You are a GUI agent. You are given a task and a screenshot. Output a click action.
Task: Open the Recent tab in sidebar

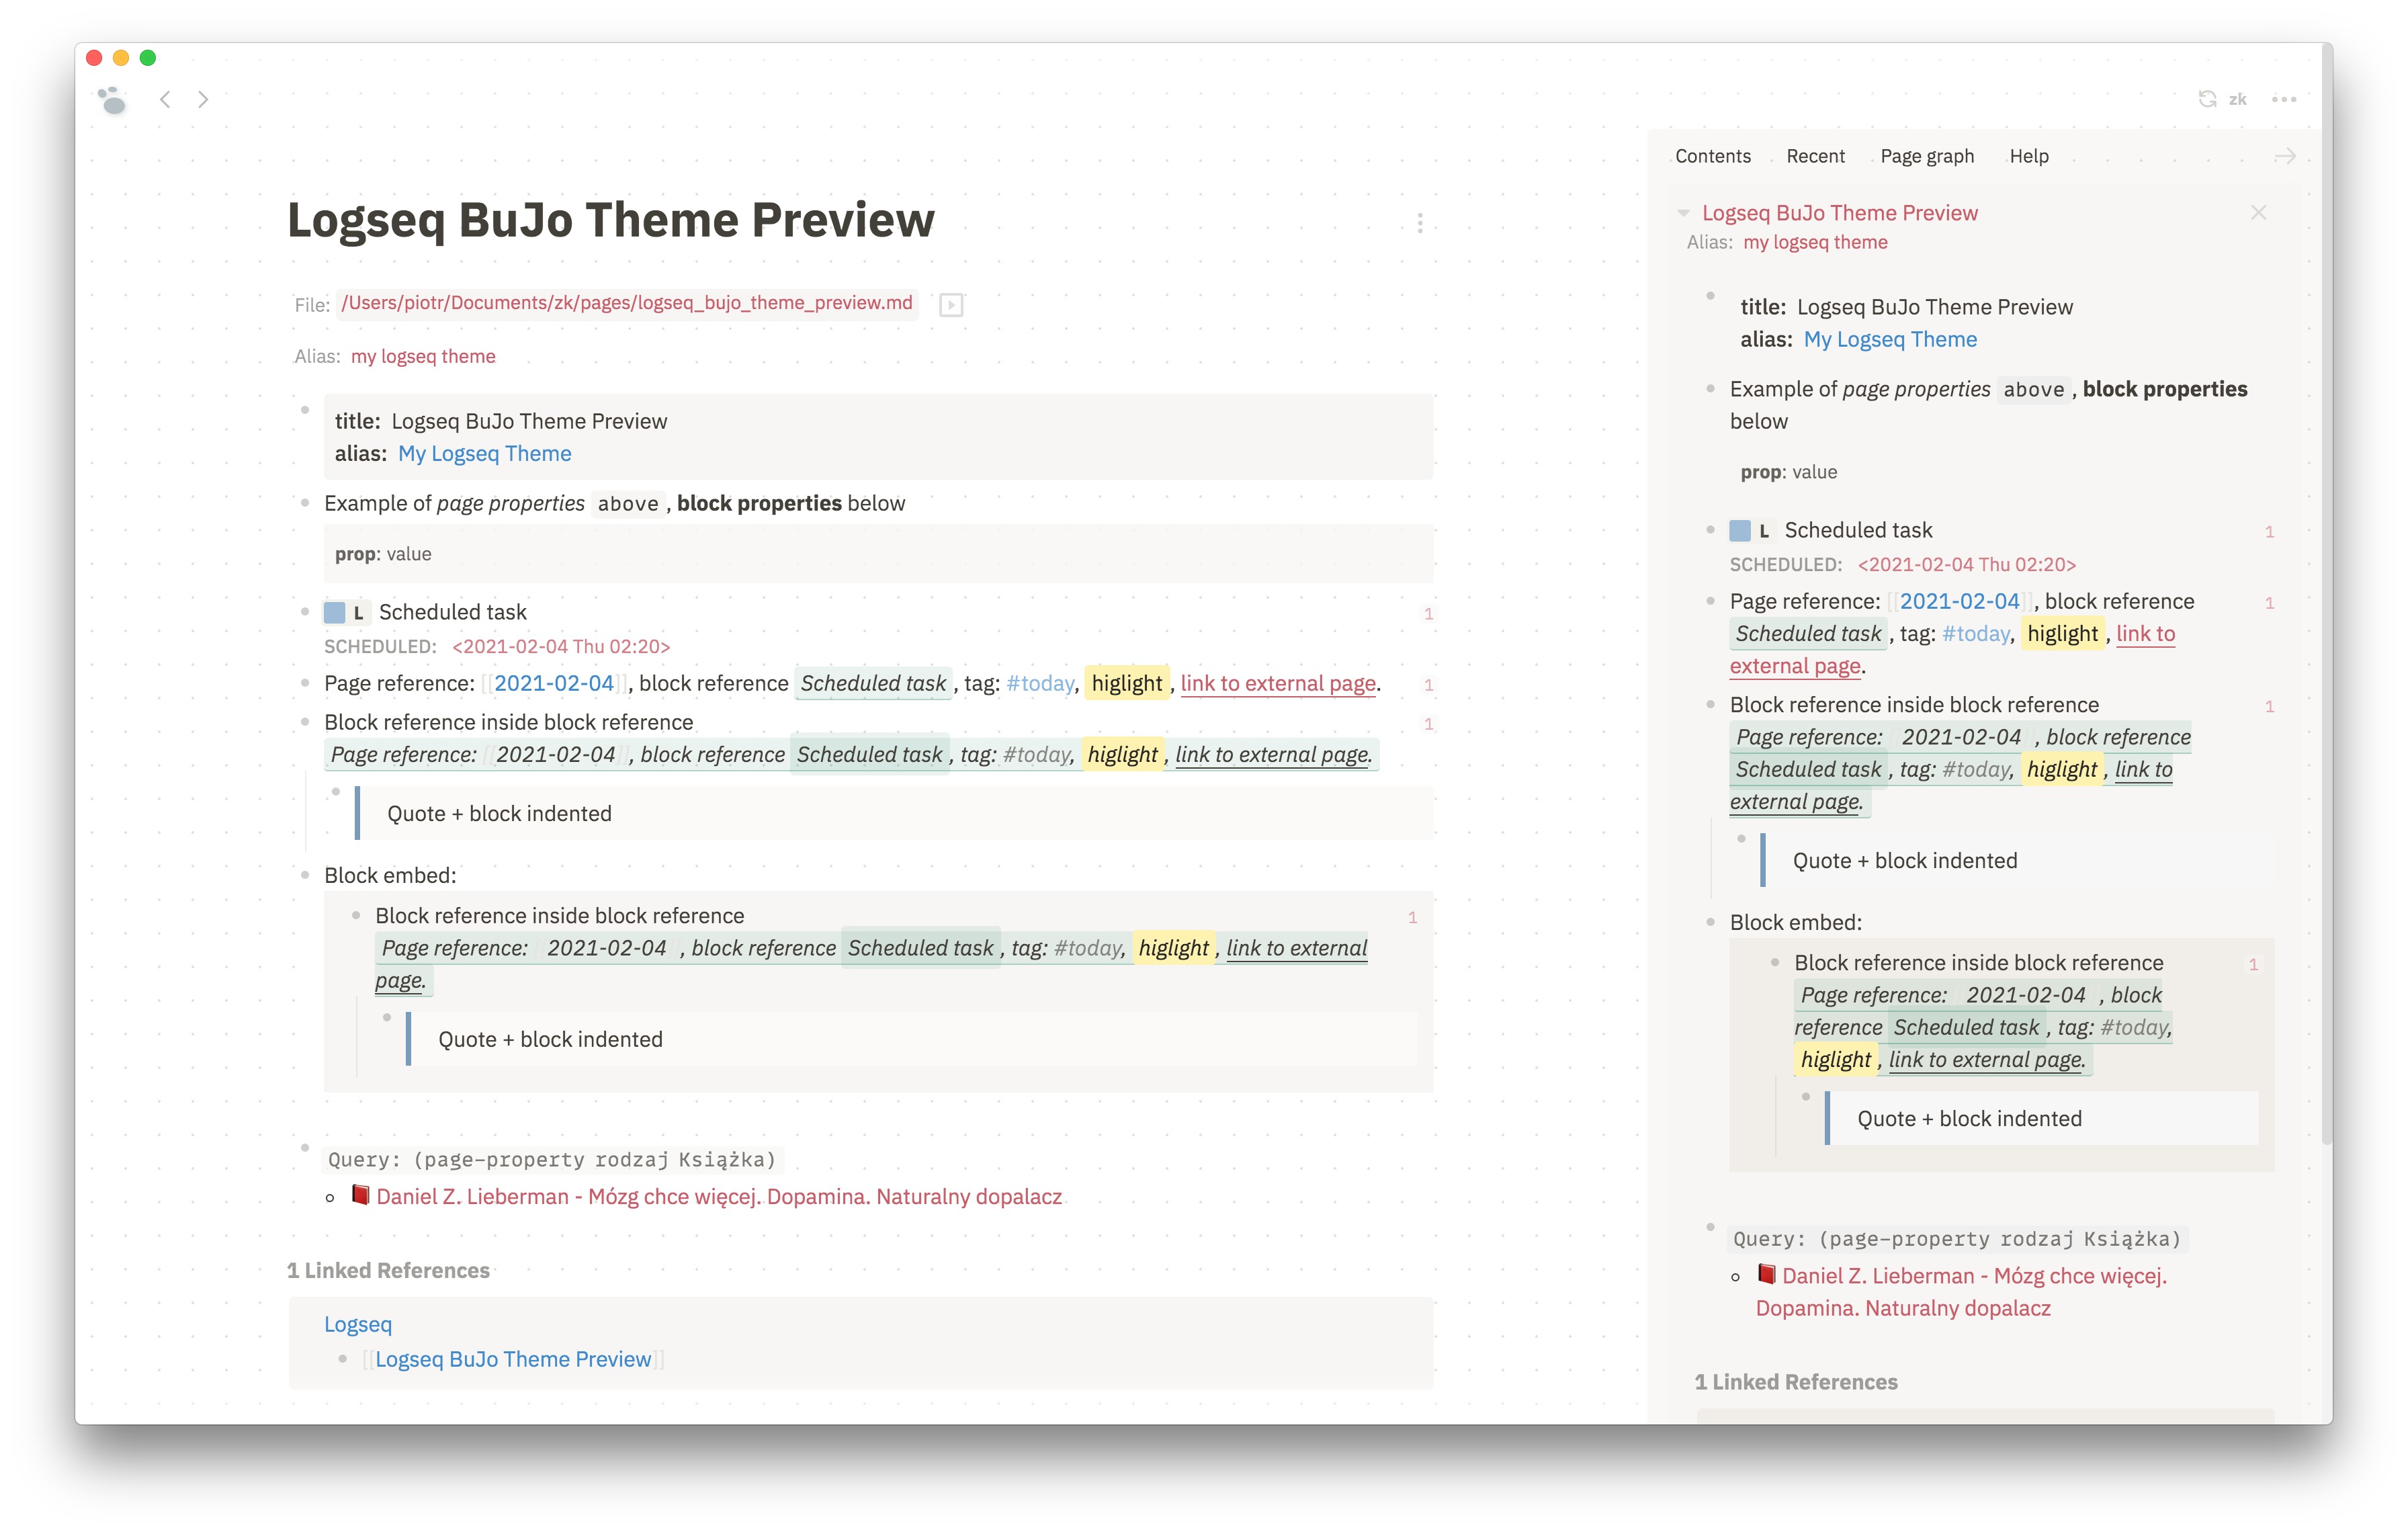tap(1815, 156)
